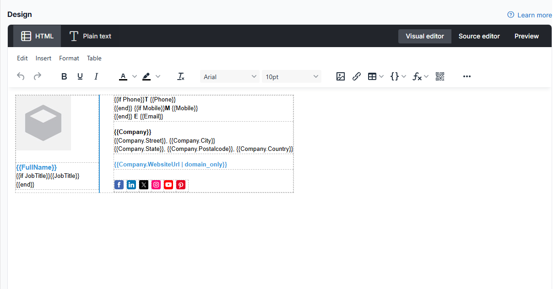The height and width of the screenshot is (289, 559).
Task: Click the table toolbar icon
Action: (x=372, y=76)
